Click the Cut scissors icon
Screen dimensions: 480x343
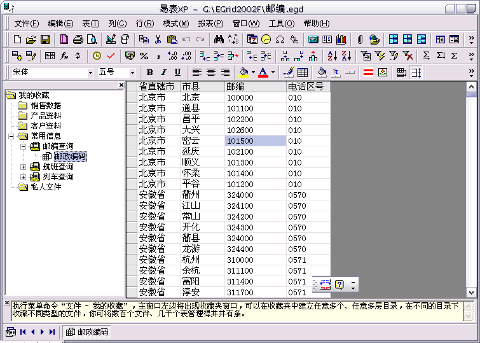pos(158,39)
